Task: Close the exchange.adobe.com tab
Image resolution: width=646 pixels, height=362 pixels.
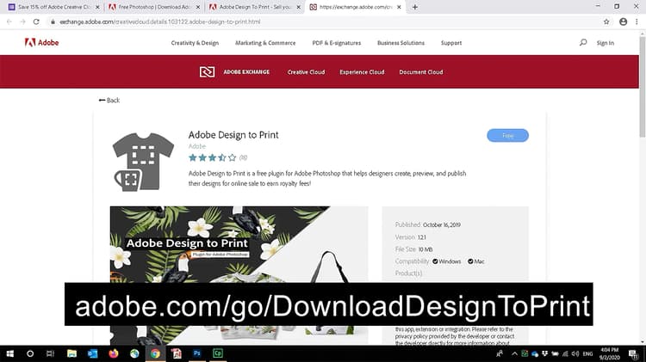Action: (399, 7)
